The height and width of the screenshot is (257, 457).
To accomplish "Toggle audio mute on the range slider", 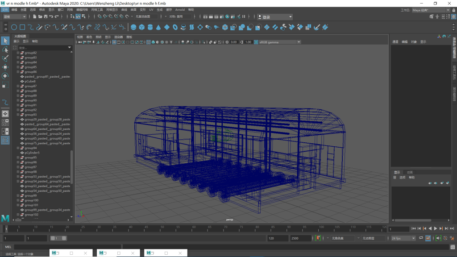I will [x=438, y=238].
